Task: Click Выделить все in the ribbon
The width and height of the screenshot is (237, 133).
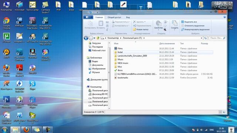Action: pos(189,22)
